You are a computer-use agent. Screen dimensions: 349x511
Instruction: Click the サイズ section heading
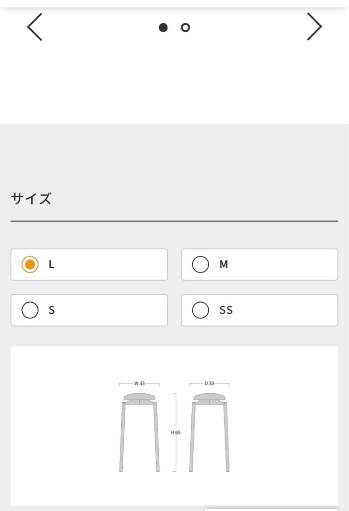click(31, 199)
